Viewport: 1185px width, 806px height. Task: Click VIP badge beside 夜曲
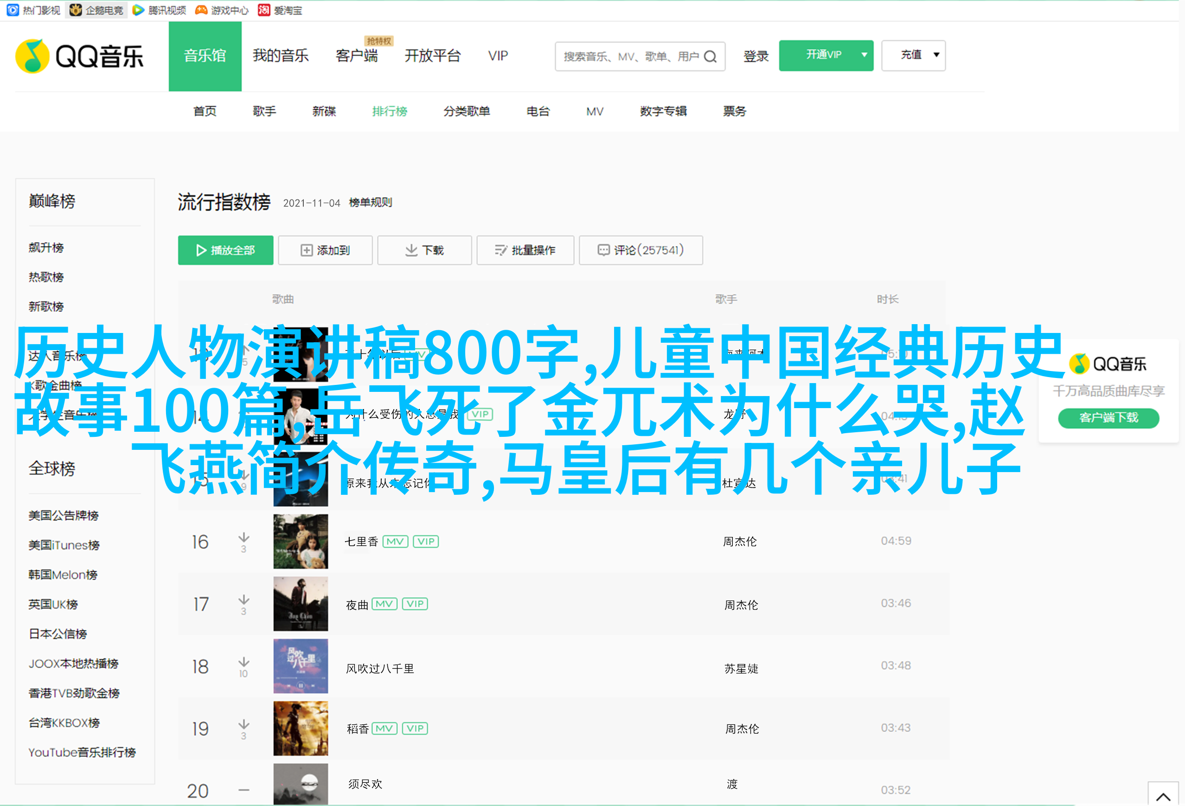point(415,604)
